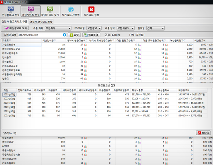Open Naver rank chart for 공식블로그 row
213x165 pixels.
86,62
